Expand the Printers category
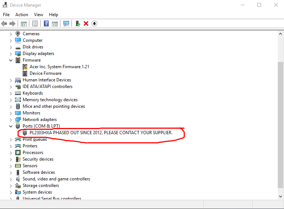Image resolution: width=284 pixels, height=209 pixels. tap(11, 146)
